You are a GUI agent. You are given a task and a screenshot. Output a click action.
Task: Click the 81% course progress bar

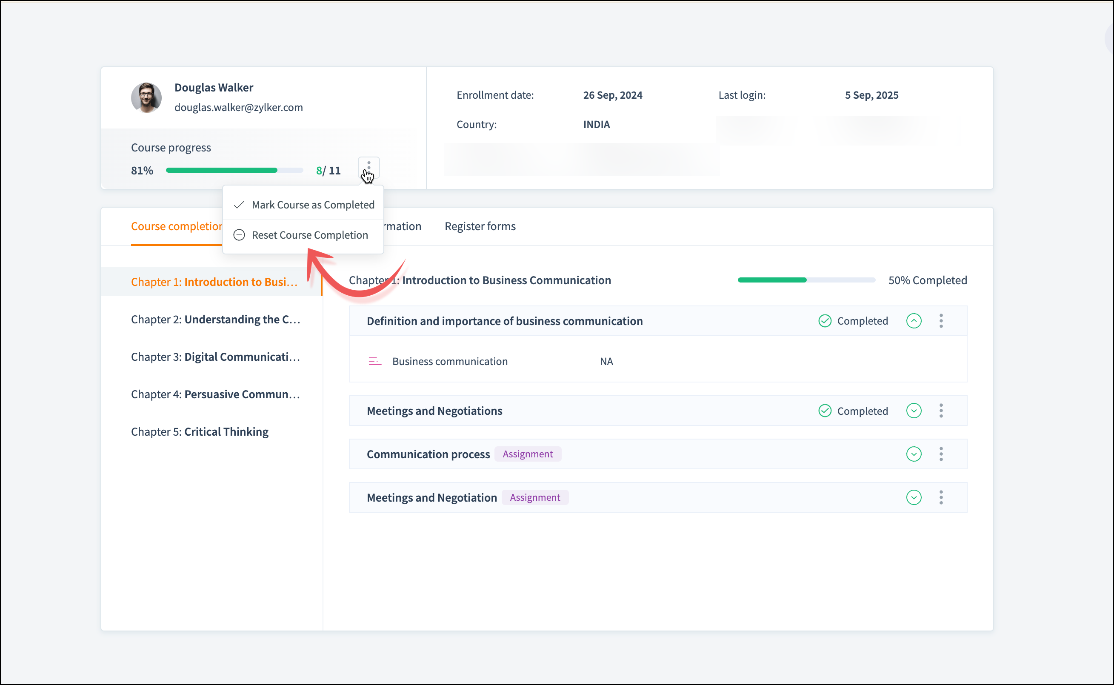234,170
